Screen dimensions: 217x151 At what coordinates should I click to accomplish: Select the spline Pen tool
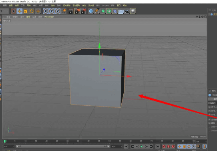click(x=97, y=11)
